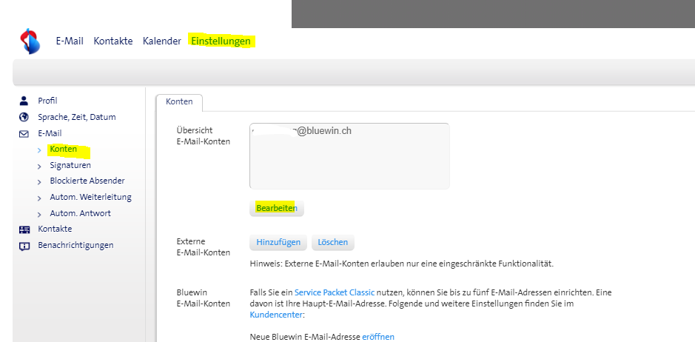The image size is (695, 342).
Task: Open the Einstellungen menu
Action: [x=221, y=41]
